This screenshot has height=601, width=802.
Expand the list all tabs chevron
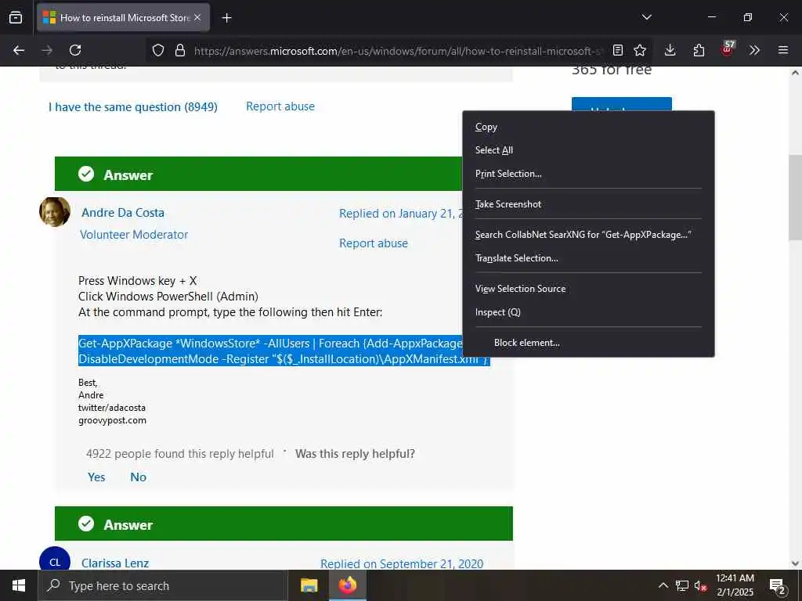pos(646,17)
